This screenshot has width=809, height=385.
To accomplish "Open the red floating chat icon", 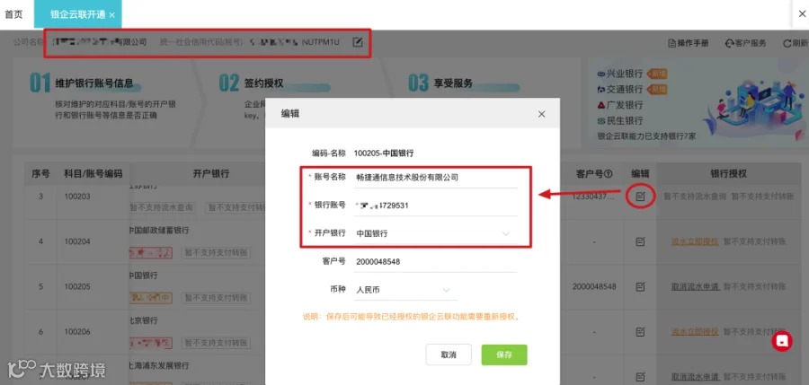I will tap(782, 341).
